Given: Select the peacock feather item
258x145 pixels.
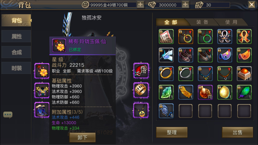Looking at the screenshot, I should [244, 92].
